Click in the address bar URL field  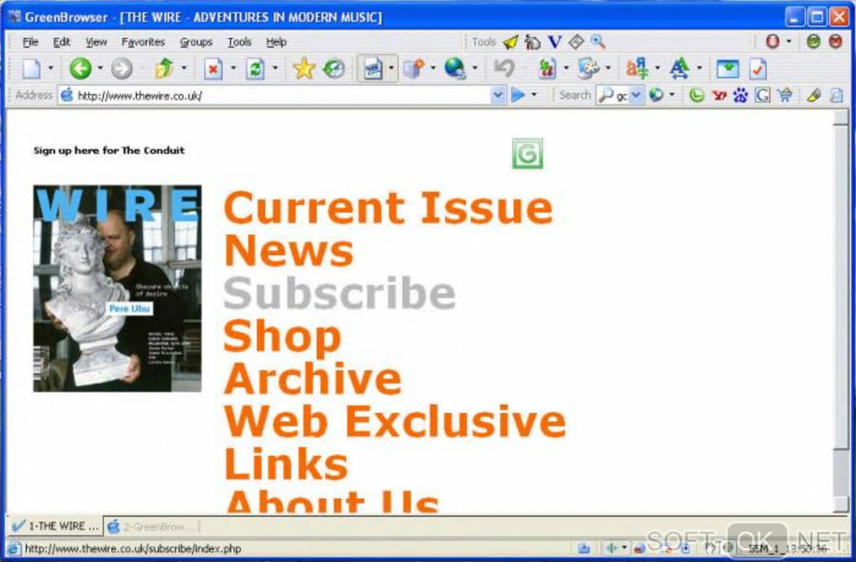coord(277,96)
